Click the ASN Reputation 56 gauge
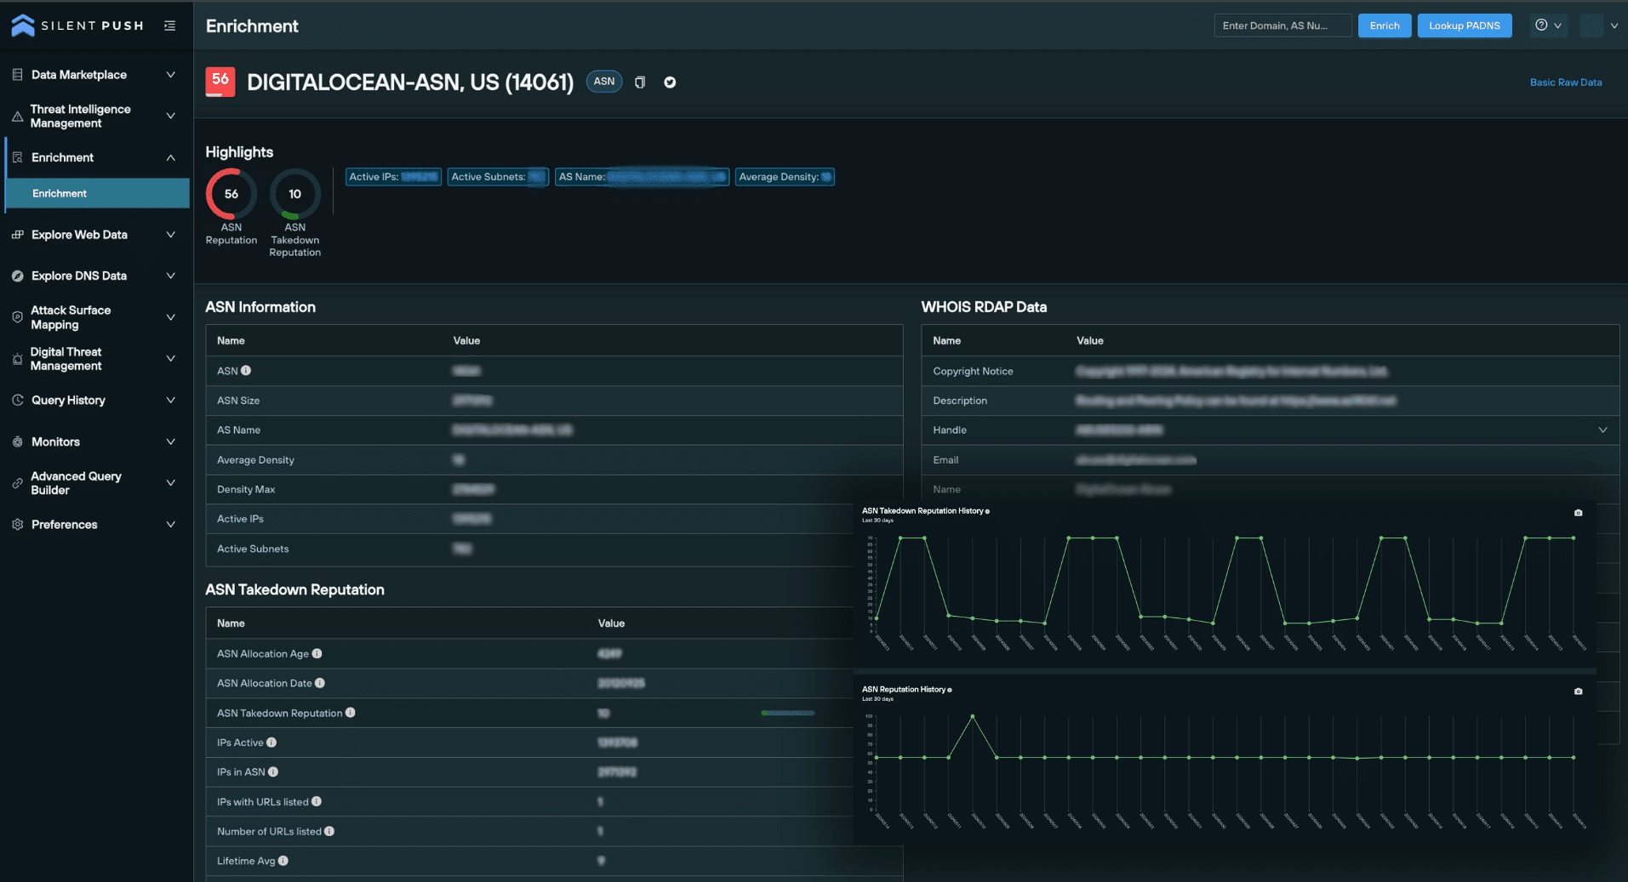The width and height of the screenshot is (1628, 882). pos(231,194)
